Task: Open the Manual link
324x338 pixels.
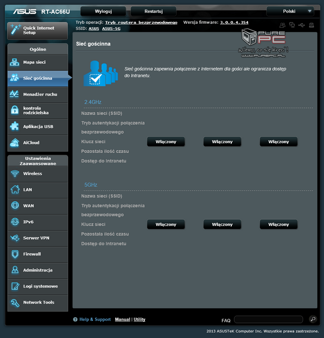Action: click(123, 319)
